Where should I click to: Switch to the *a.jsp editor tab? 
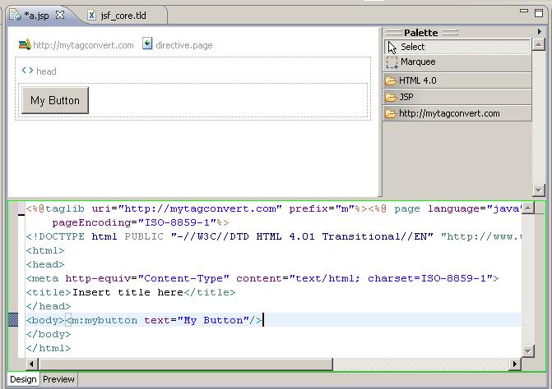36,16
